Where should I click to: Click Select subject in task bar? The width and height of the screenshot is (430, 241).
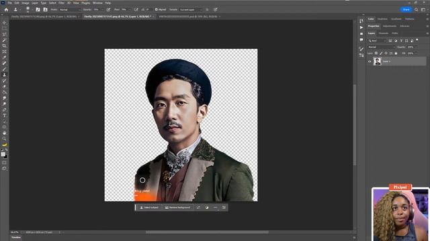pyautogui.click(x=149, y=208)
